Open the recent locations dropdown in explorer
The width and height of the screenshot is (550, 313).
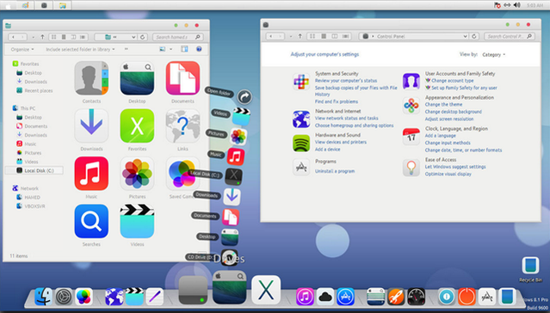(x=33, y=37)
